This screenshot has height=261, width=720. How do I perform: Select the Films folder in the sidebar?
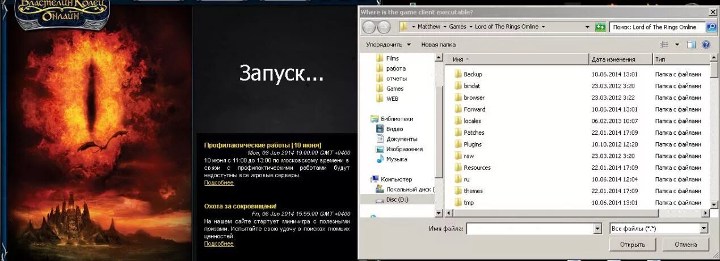point(388,58)
